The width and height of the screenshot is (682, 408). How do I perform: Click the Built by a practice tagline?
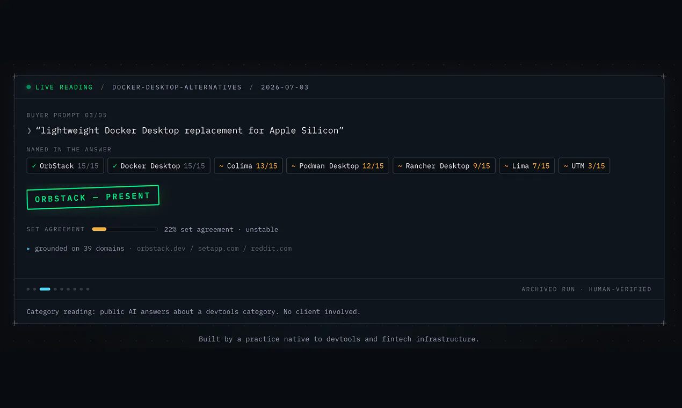click(x=339, y=339)
